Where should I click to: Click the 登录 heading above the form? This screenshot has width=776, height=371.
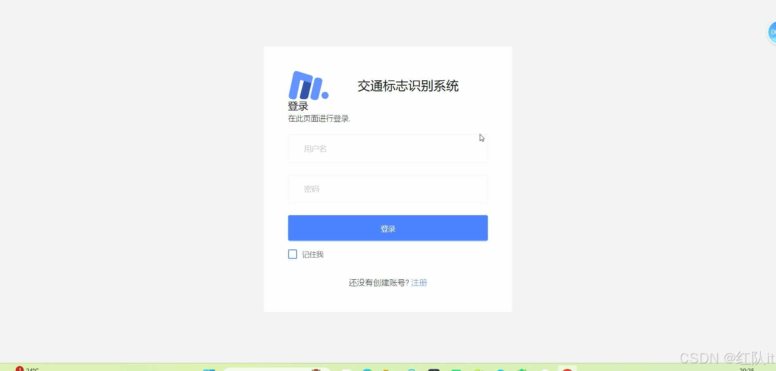pos(298,106)
